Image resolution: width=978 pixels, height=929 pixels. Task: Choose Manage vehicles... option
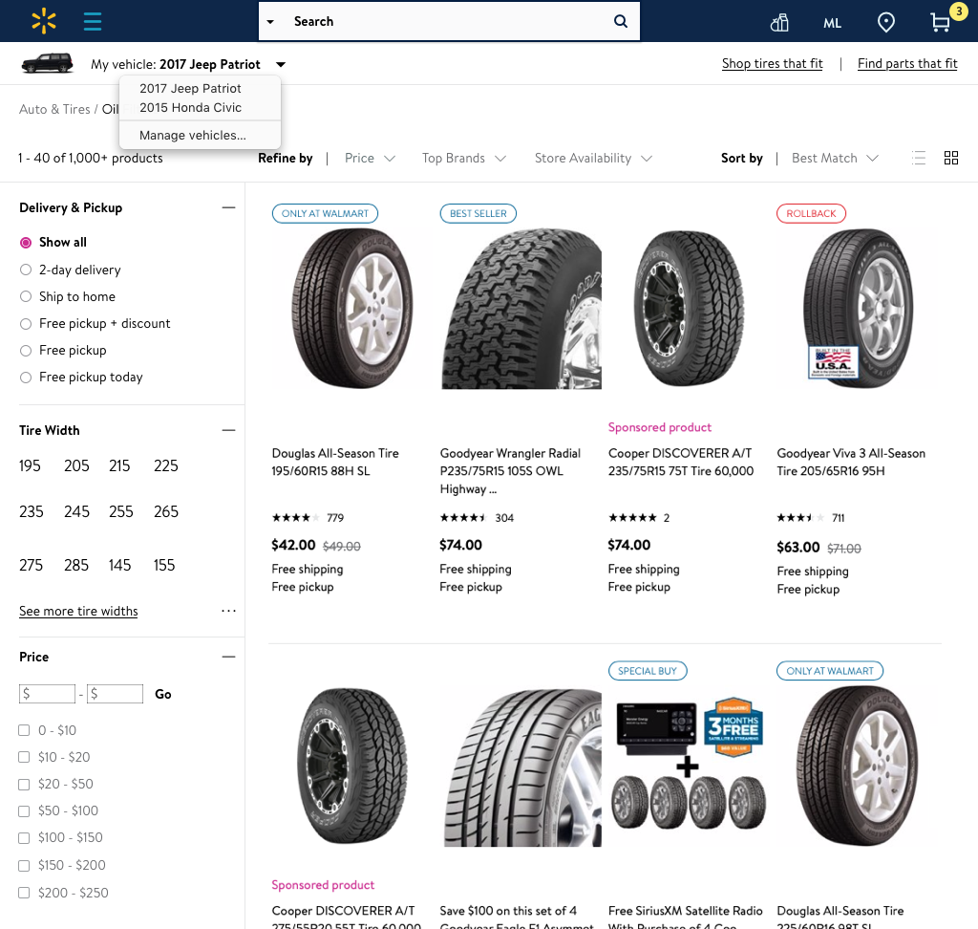click(193, 135)
